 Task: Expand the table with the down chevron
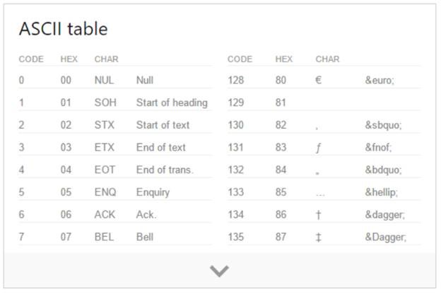(x=219, y=271)
